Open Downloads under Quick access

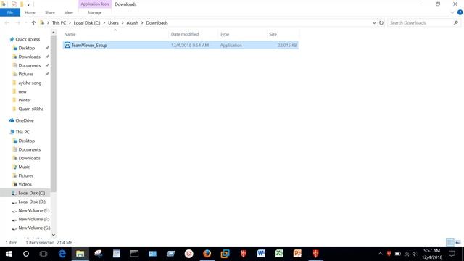29,57
